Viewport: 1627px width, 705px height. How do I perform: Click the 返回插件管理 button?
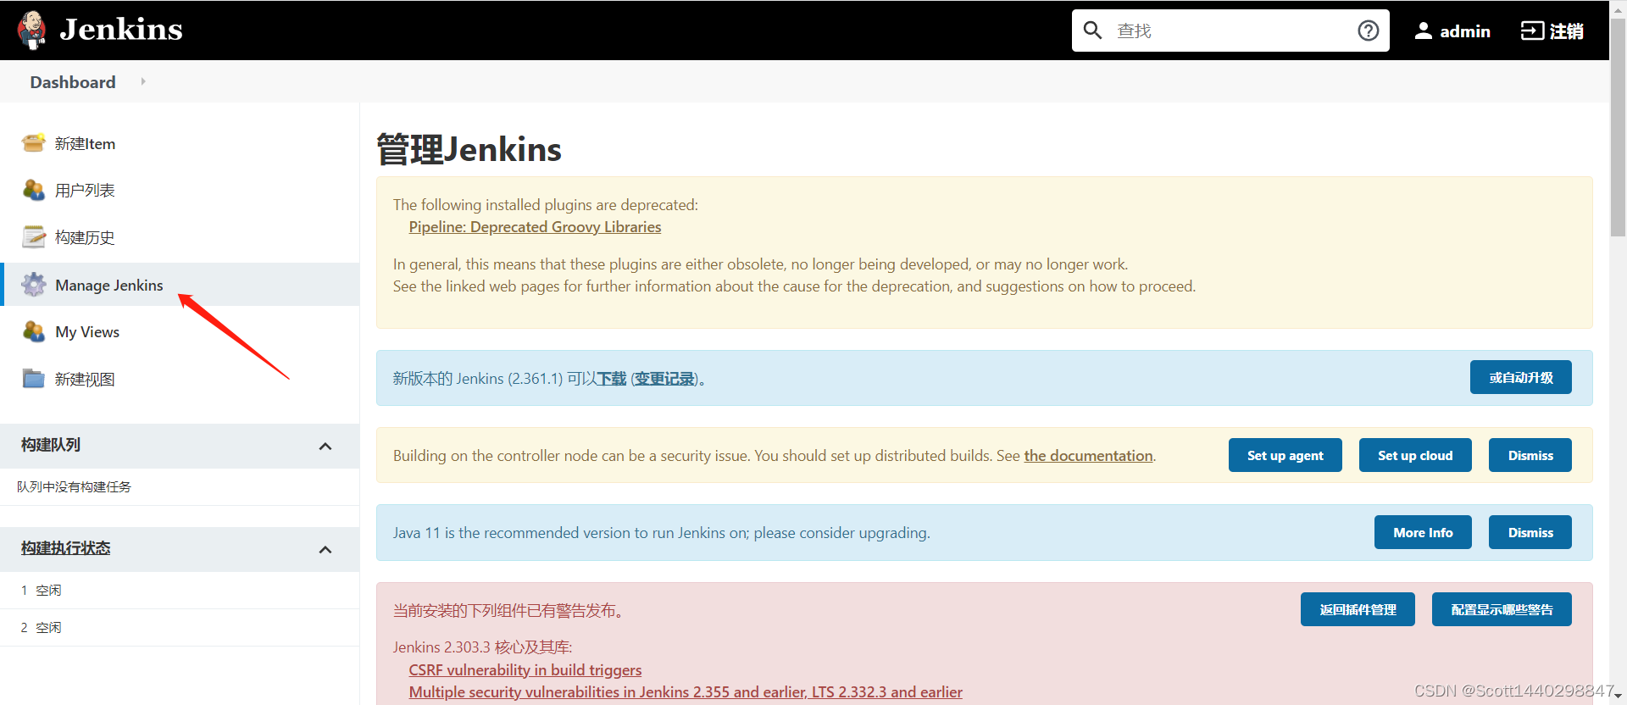pyautogui.click(x=1358, y=609)
